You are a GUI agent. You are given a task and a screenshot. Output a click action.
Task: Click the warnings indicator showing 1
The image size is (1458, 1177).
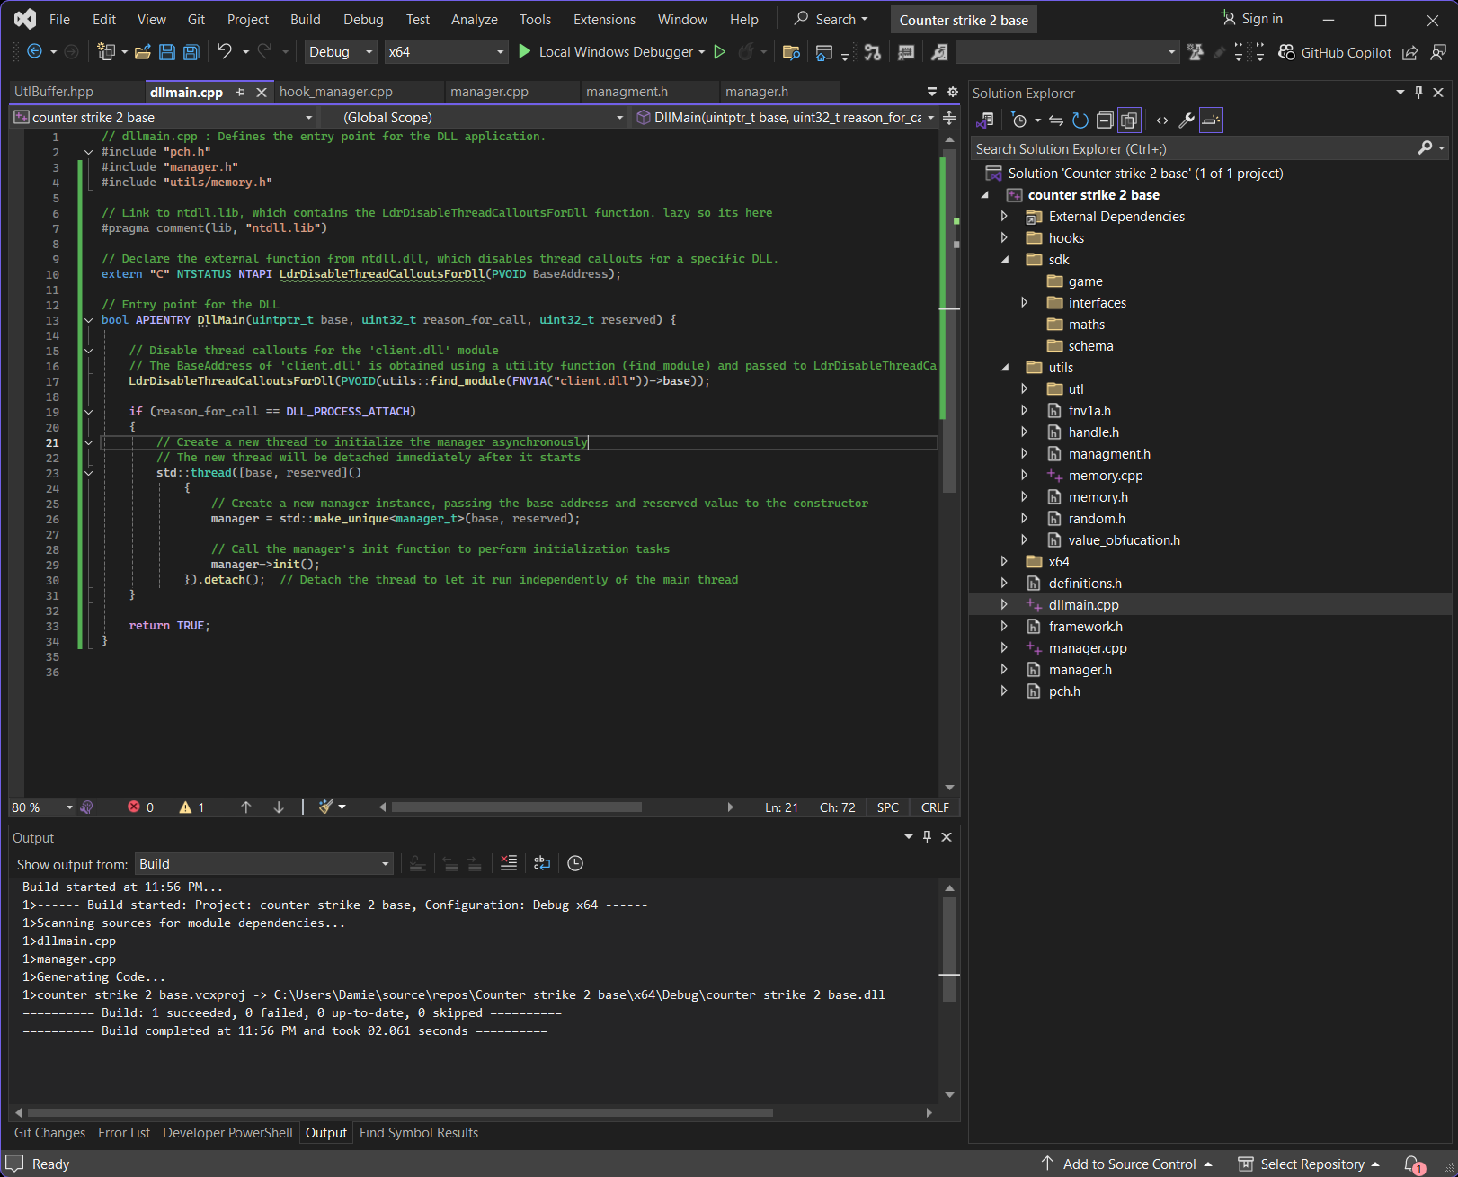click(191, 807)
